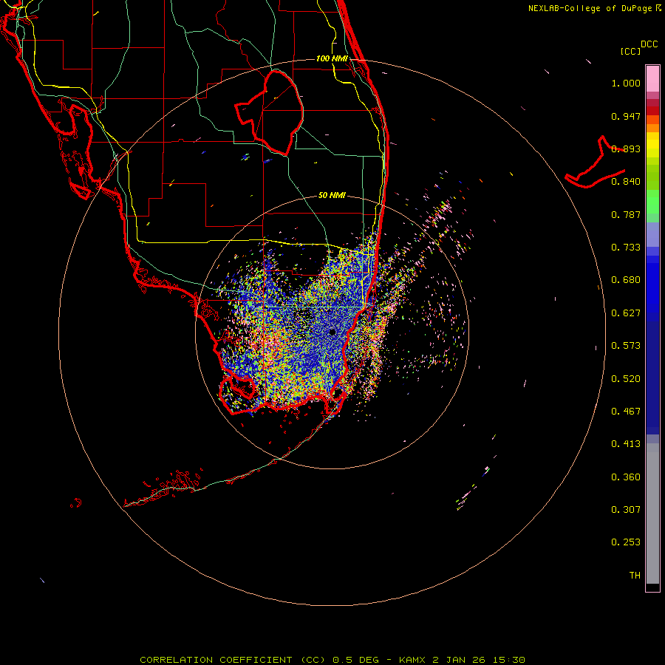Select the 0.893 scale value
665x665 pixels.
click(x=626, y=149)
